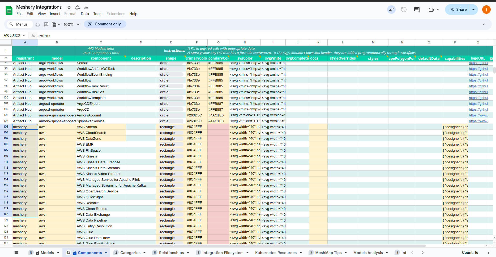Open the Help menu
The height and width of the screenshot is (257, 496).
point(133,14)
